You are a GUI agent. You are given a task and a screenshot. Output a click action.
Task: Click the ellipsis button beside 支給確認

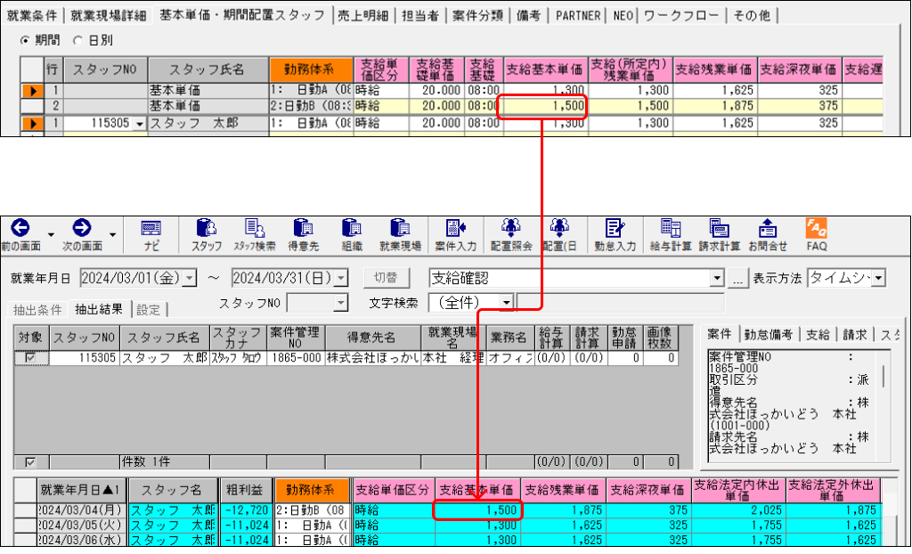(737, 279)
